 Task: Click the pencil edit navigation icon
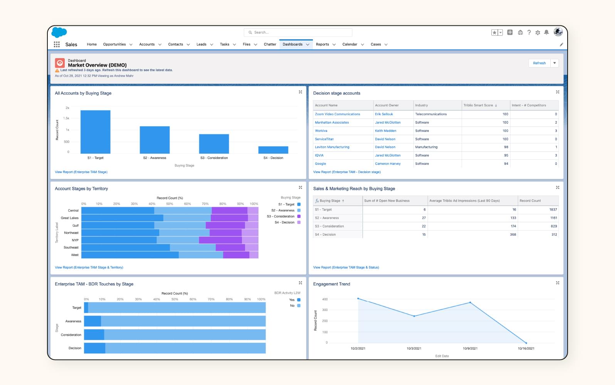point(561,45)
